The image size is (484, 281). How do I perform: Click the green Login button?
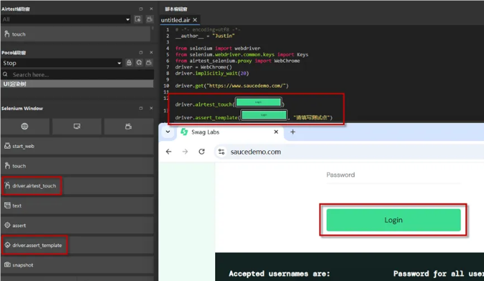tap(393, 220)
